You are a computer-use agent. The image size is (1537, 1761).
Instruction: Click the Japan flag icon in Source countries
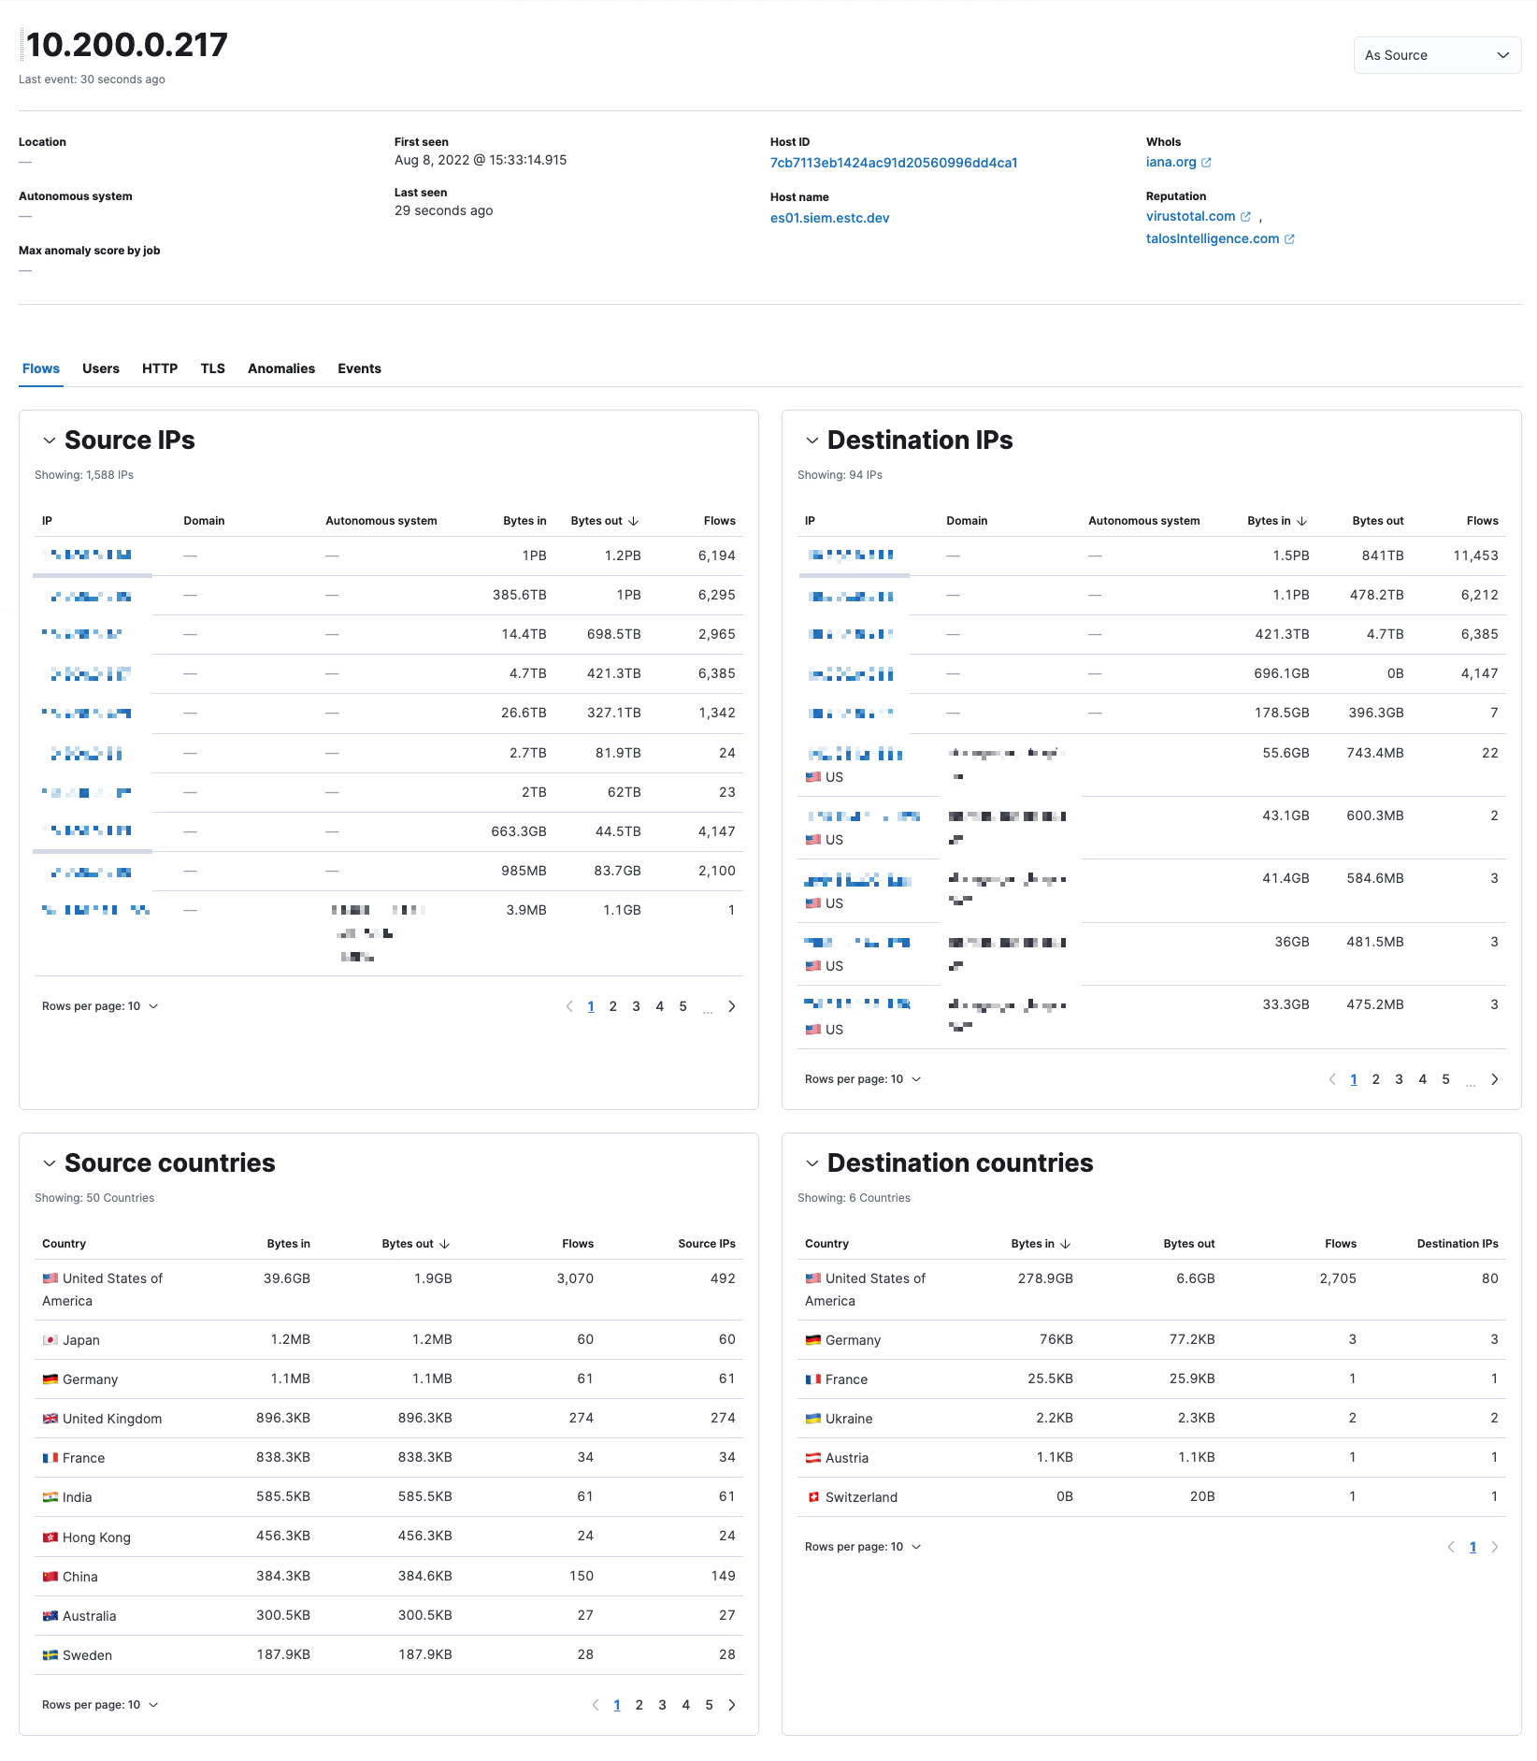tap(50, 1339)
